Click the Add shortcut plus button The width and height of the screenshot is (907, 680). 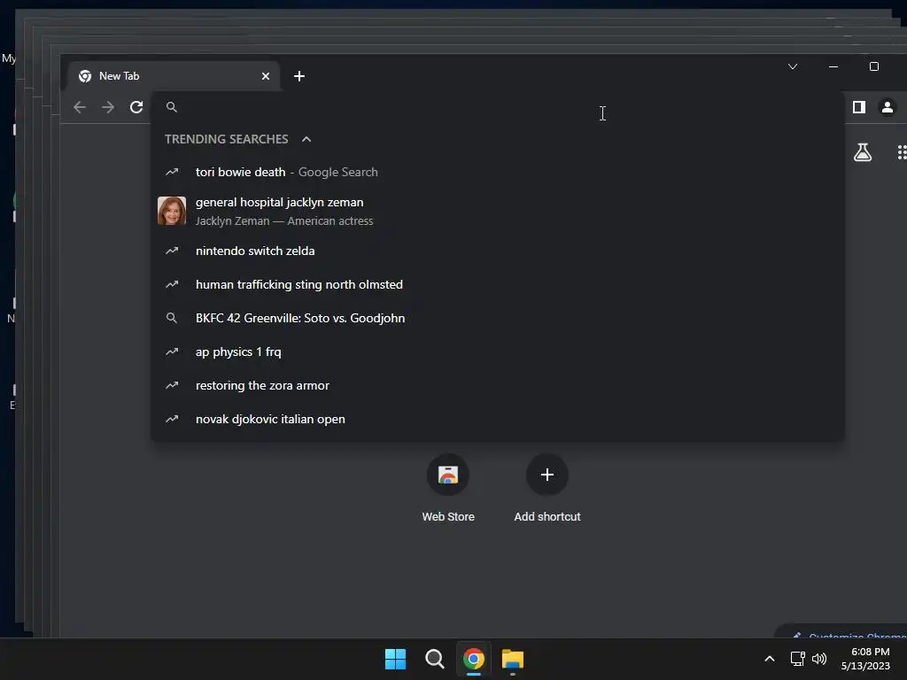547,475
